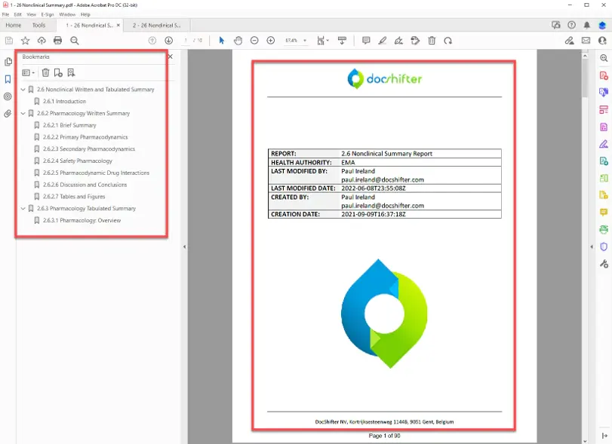This screenshot has width=612, height=444.
Task: Add a sticky note comment
Action: [366, 41]
